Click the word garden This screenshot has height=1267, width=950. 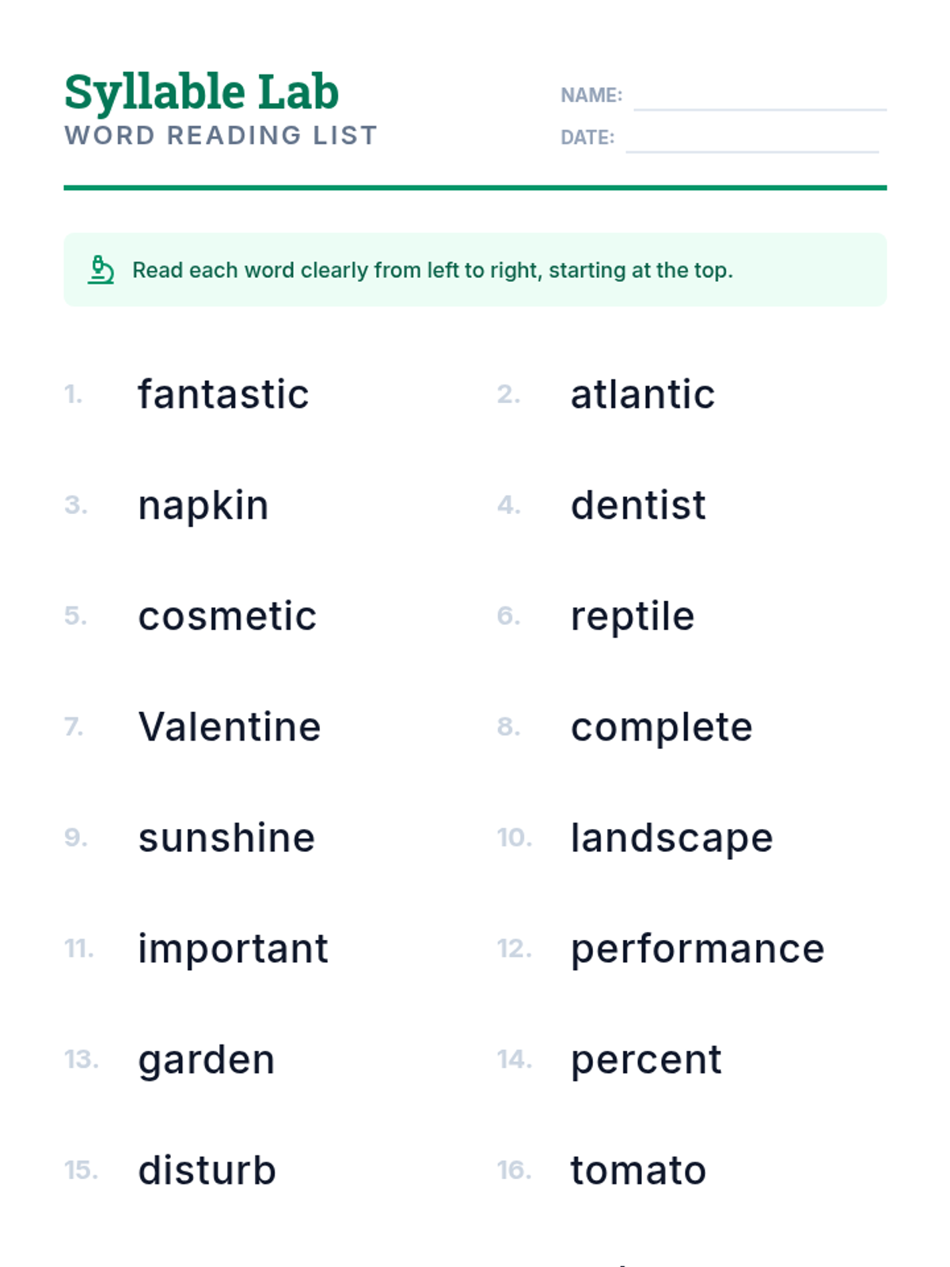click(x=207, y=1060)
